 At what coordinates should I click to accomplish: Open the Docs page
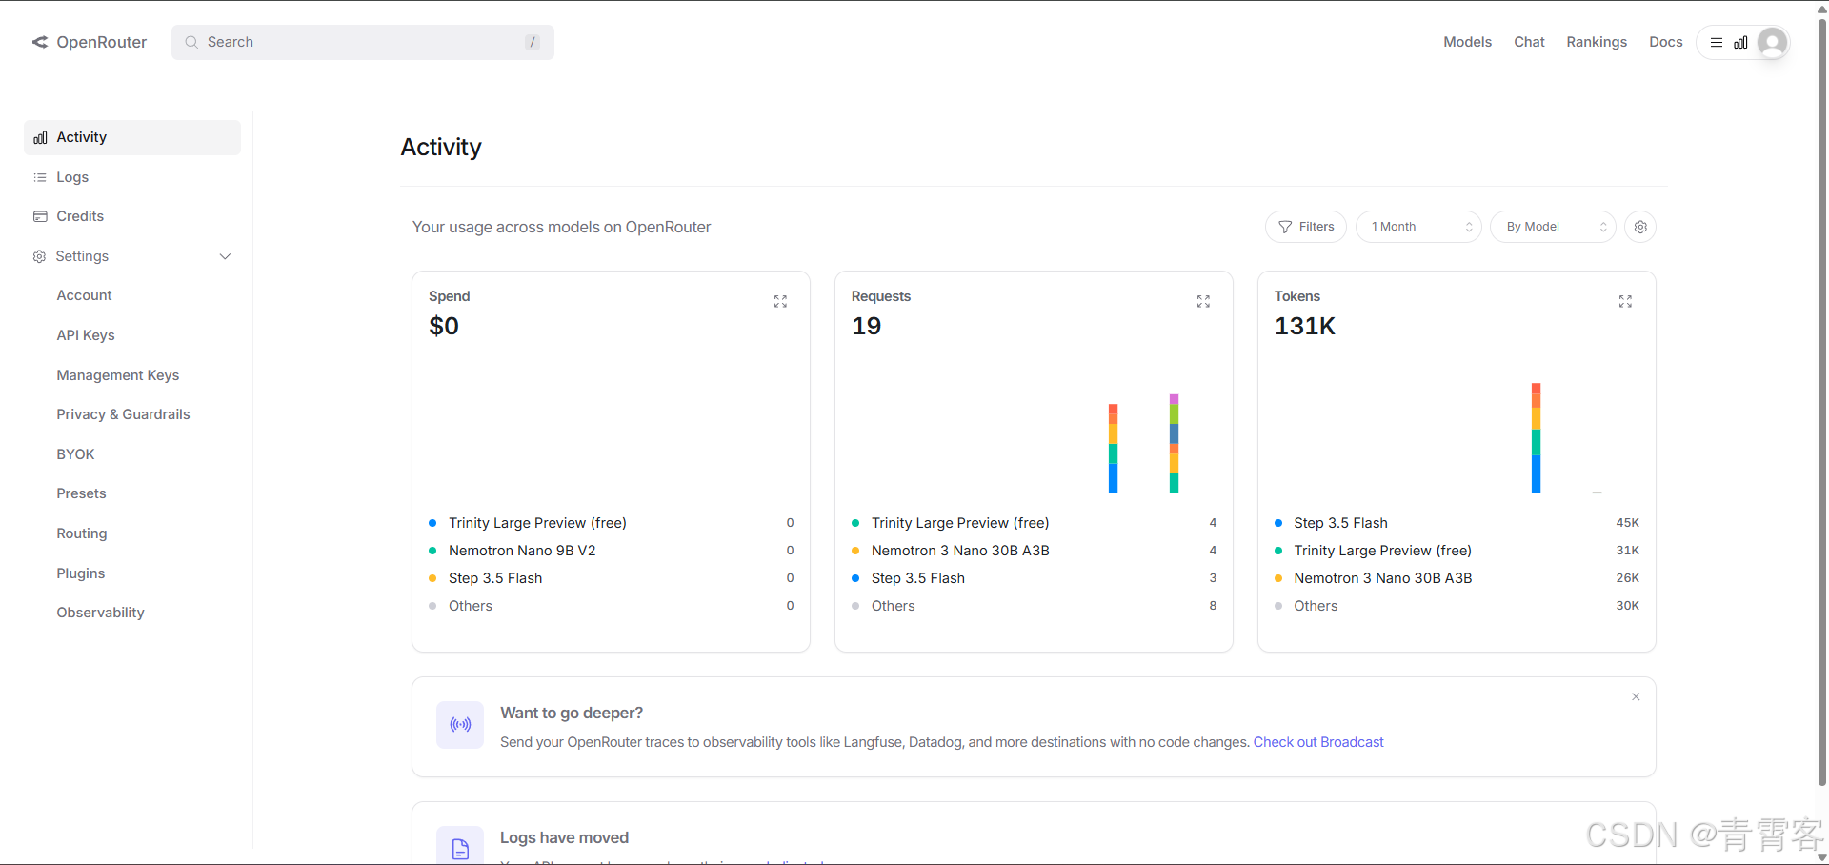1665,42
